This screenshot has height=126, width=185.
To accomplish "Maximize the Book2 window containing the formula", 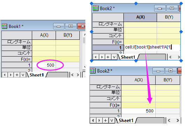I will point(172,8).
